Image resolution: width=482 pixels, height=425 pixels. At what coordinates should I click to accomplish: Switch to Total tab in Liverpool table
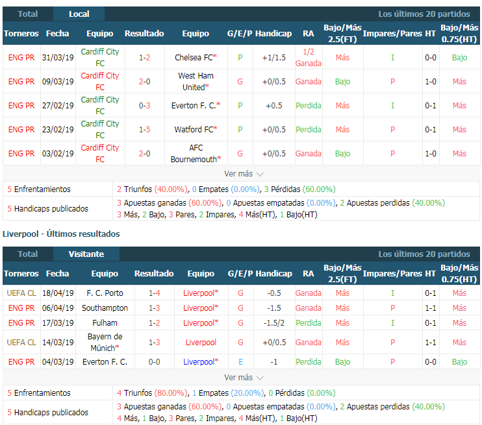pyautogui.click(x=28, y=254)
